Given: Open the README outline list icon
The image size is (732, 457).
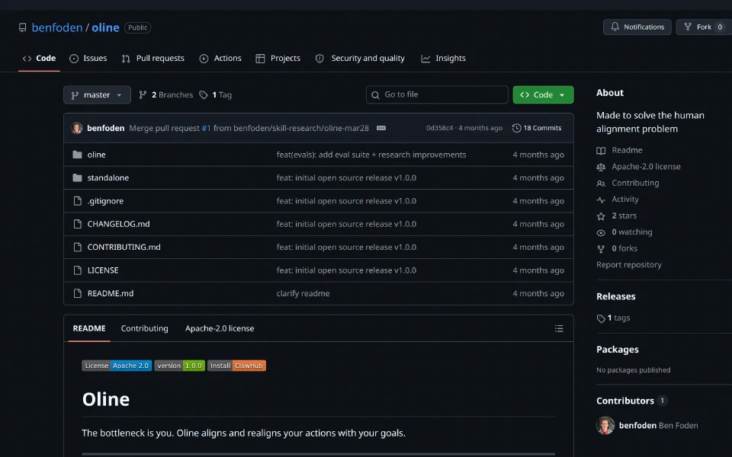Looking at the screenshot, I should coord(559,328).
